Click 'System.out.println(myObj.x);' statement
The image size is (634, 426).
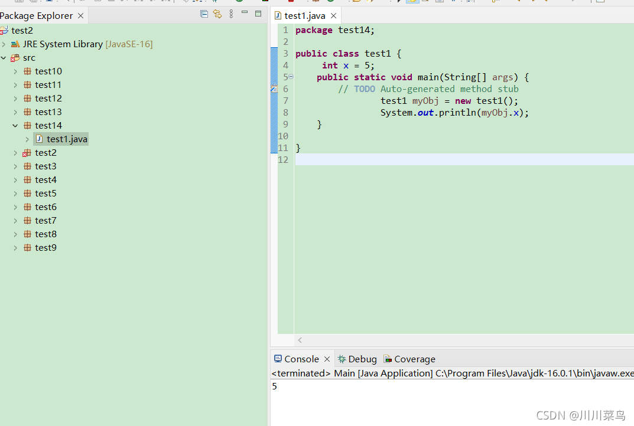click(x=454, y=113)
